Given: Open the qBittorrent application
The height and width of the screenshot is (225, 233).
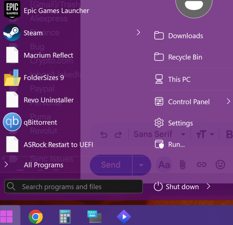Looking at the screenshot, I should [x=40, y=122].
